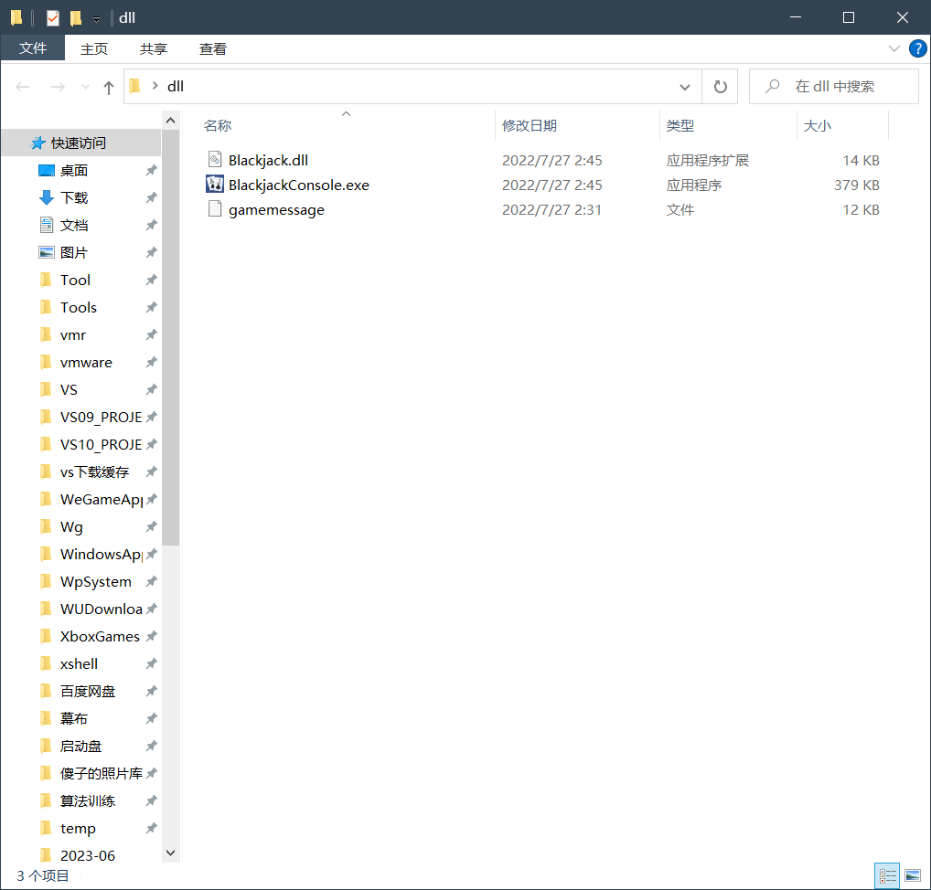Click the BlackjackConsole.exe application icon
The width and height of the screenshot is (931, 890).
[215, 185]
